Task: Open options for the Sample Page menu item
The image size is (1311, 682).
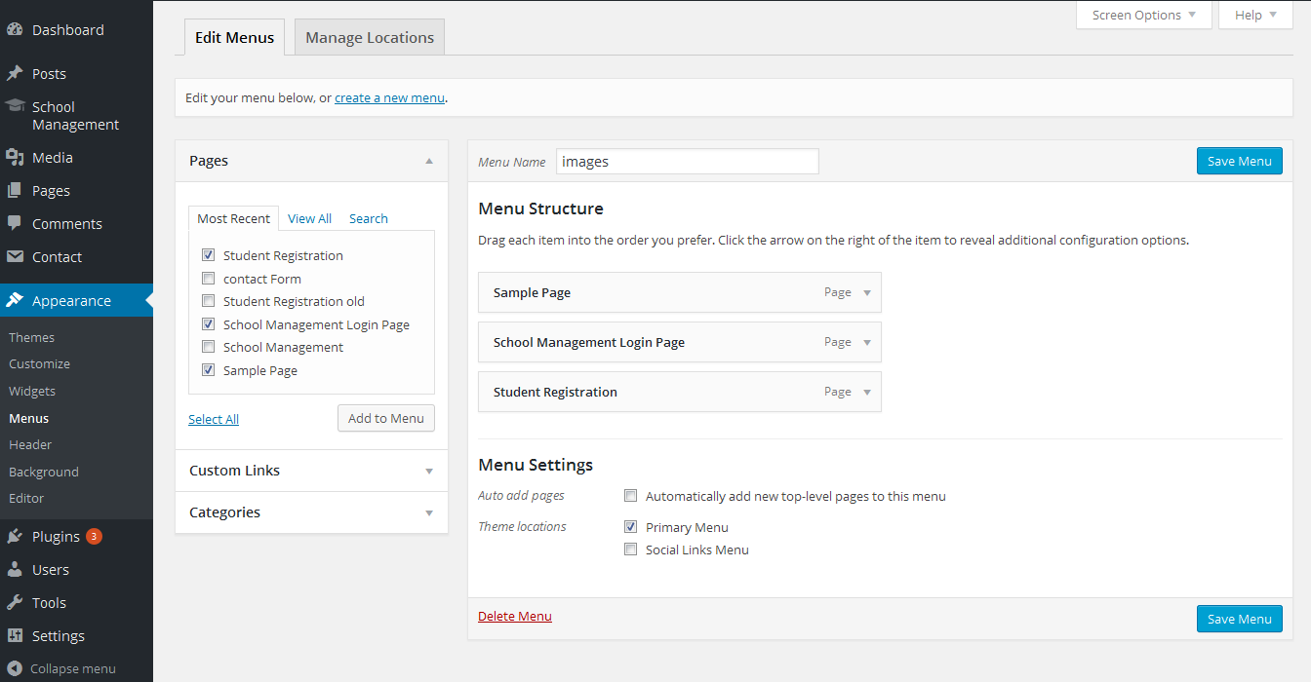Action: pyautogui.click(x=866, y=292)
